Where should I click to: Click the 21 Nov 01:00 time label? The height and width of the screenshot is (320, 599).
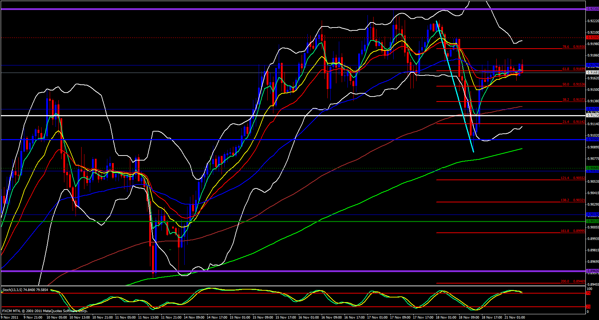click(x=514, y=317)
